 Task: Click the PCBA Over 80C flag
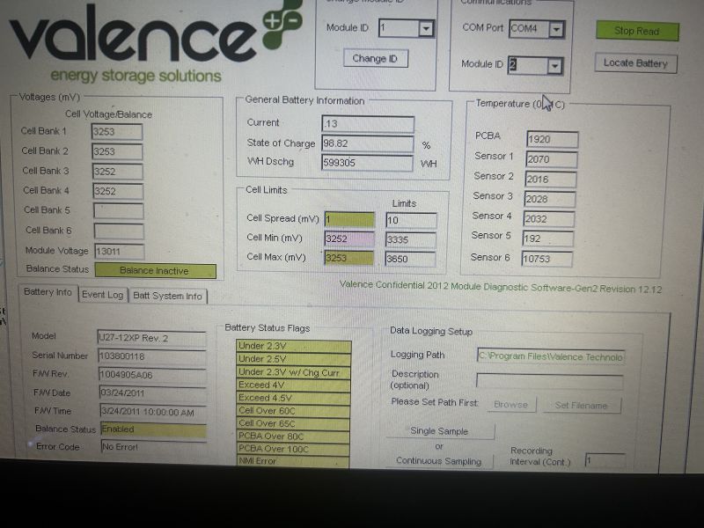pos(294,436)
